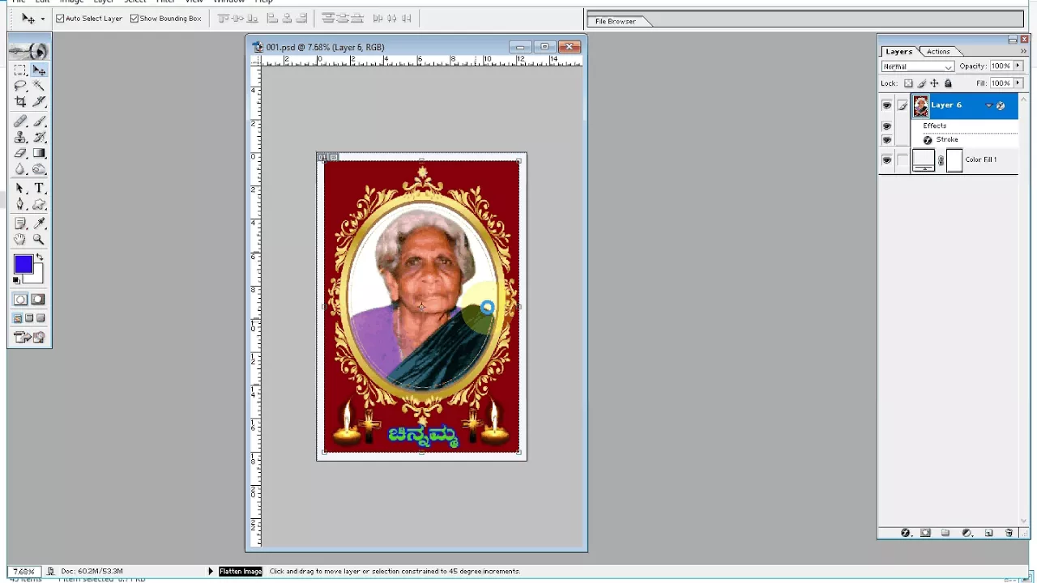The height and width of the screenshot is (583, 1037).
Task: Click zoom percentage field 7.68%
Action: [x=23, y=571]
